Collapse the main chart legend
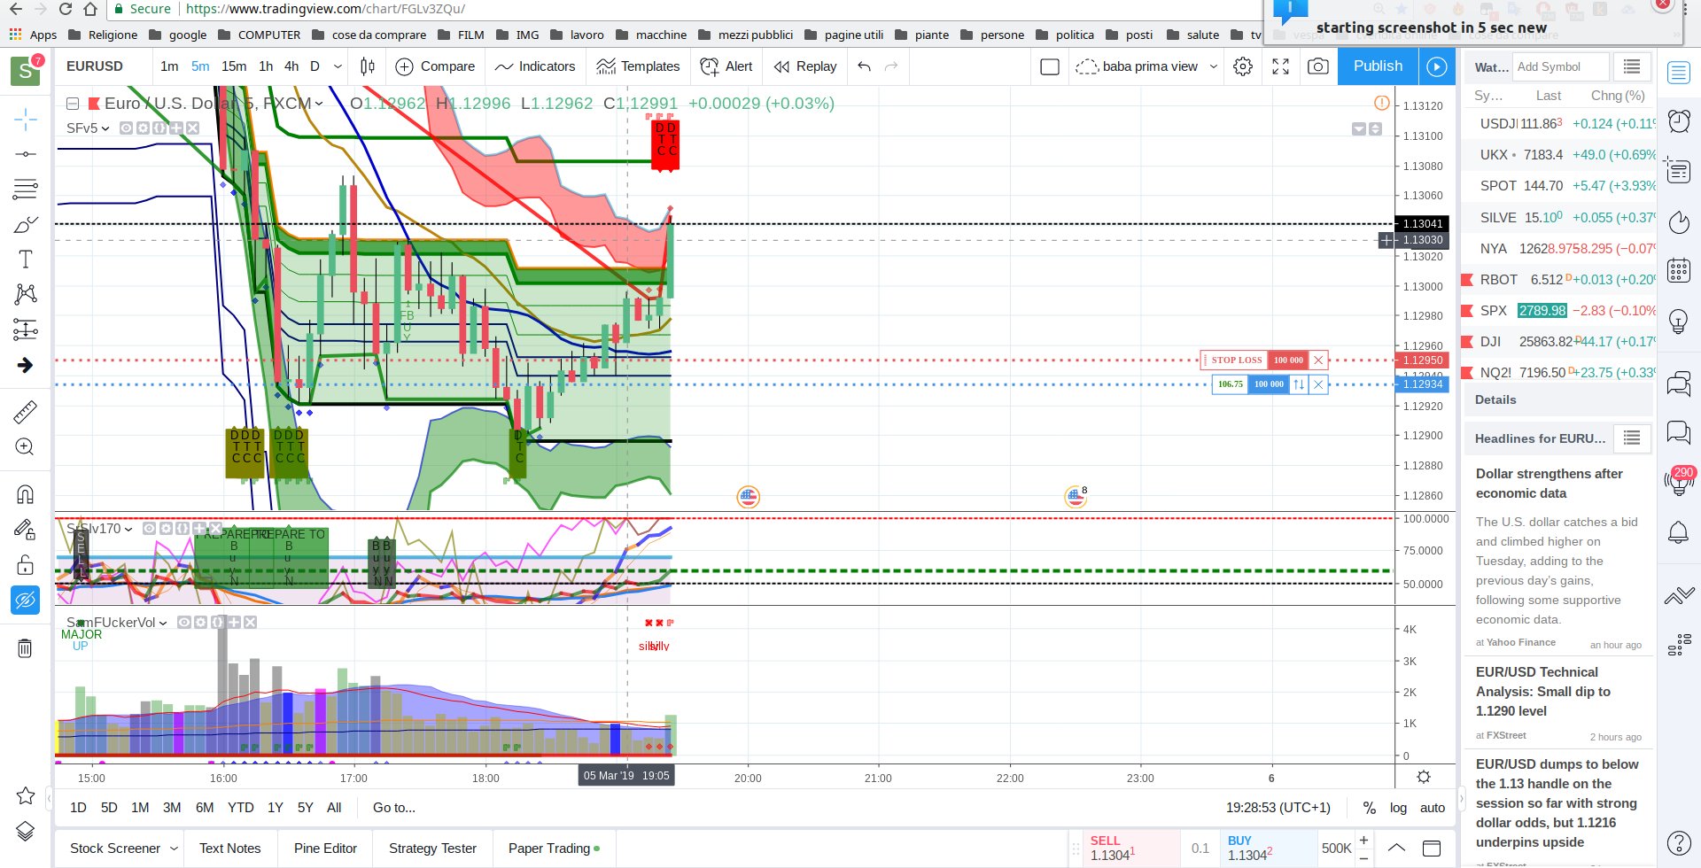The height and width of the screenshot is (868, 1701). 73,104
